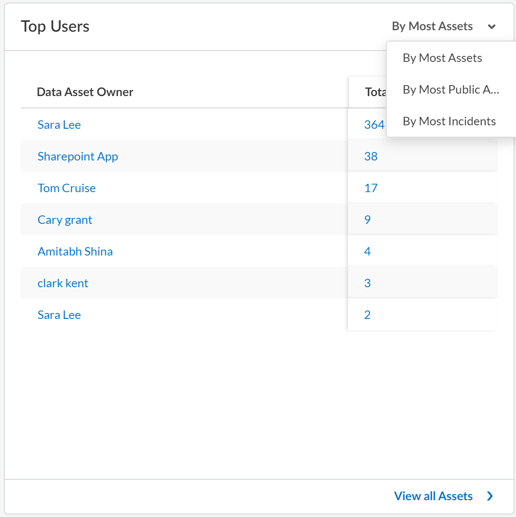Viewport: 516px width, 517px height.
Task: Pick By Most Incidents from the menu
Action: coord(449,121)
